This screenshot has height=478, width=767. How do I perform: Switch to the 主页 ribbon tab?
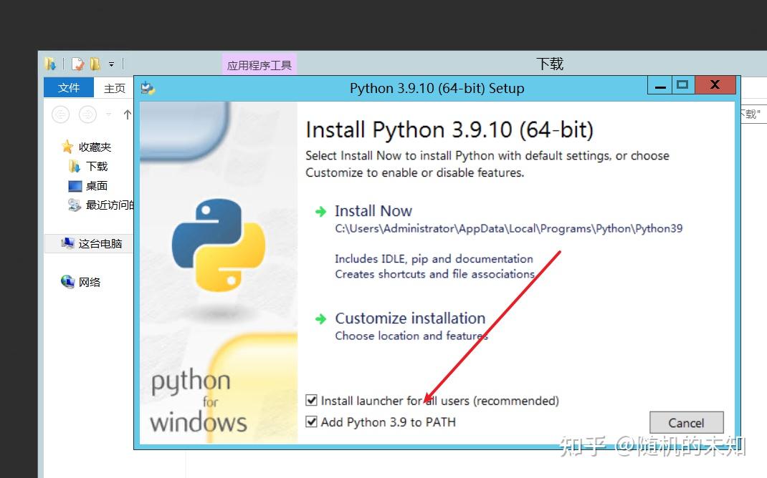click(x=114, y=87)
